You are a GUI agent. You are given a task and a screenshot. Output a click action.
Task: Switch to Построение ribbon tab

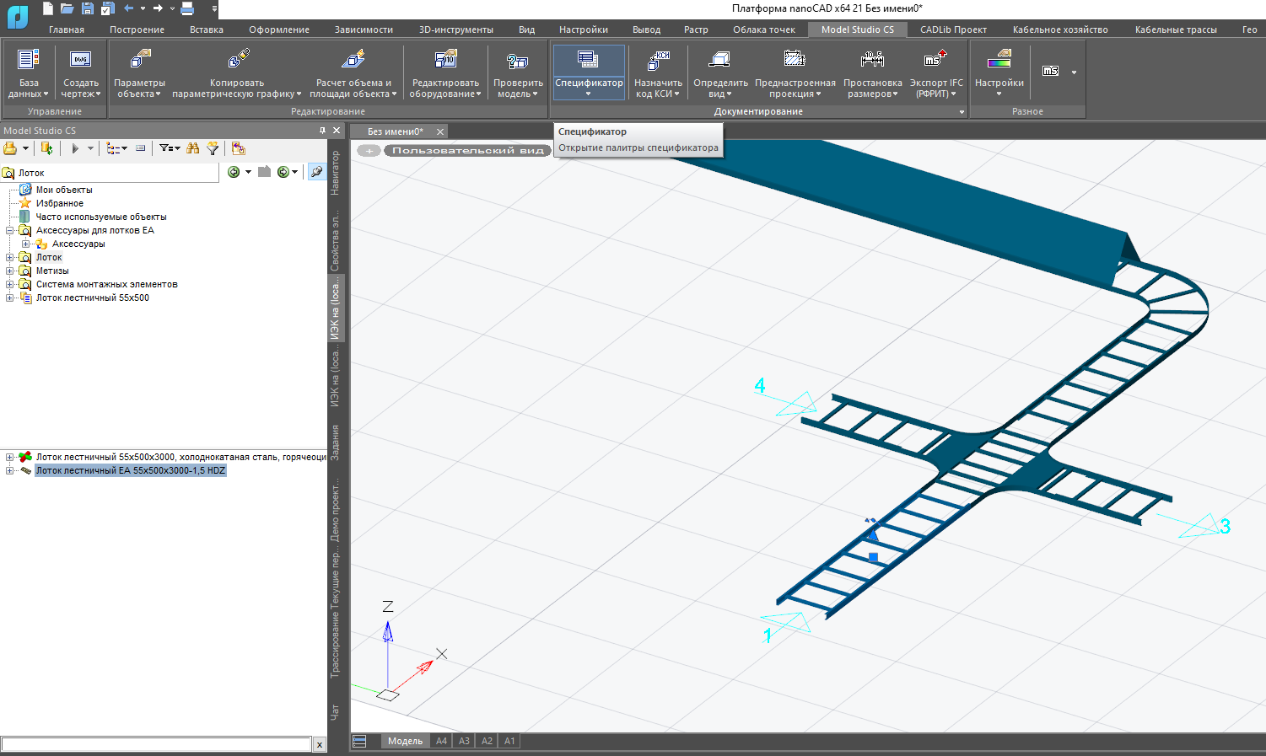(137, 29)
